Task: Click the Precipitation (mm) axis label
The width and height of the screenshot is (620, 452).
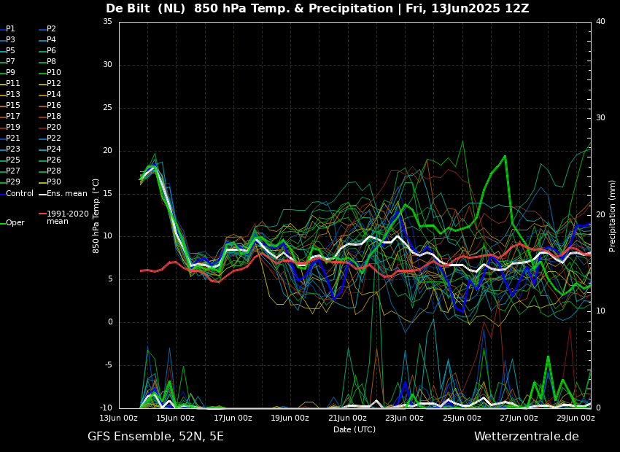Action: (613, 215)
